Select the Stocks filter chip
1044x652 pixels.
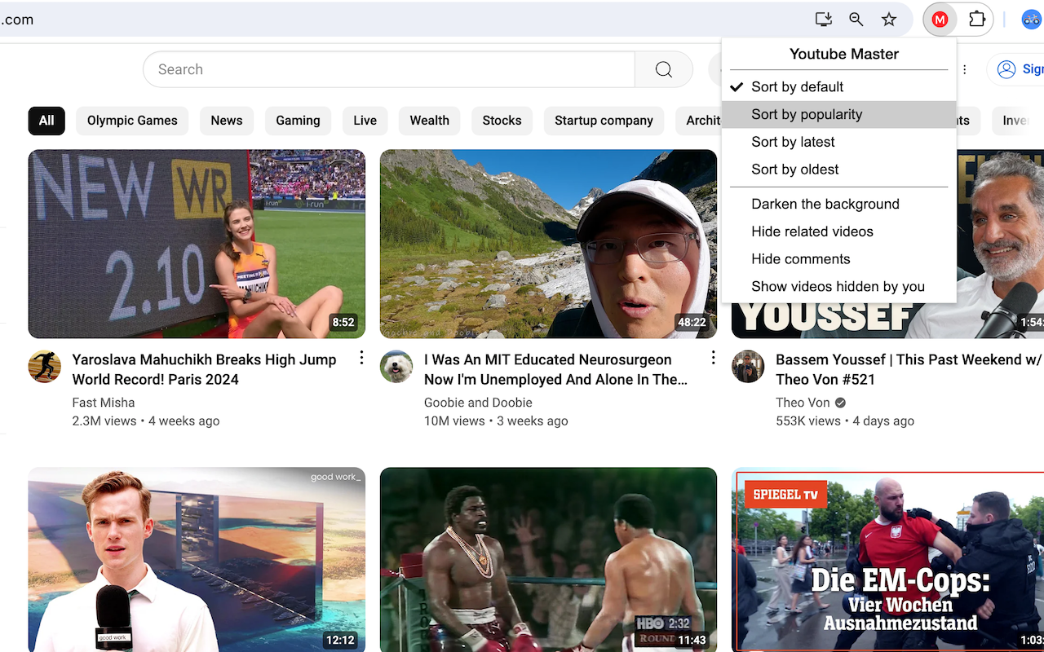(502, 121)
